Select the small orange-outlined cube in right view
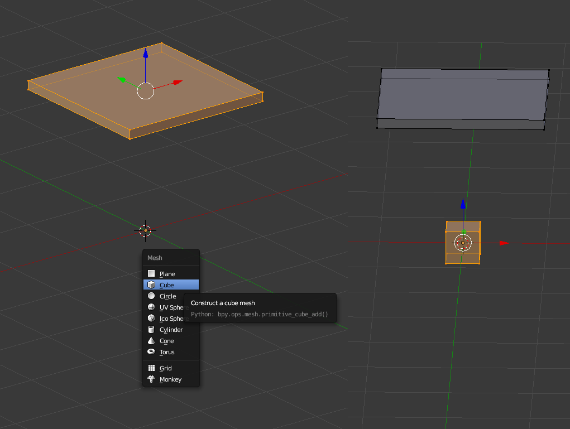570x429 pixels. [472, 254]
